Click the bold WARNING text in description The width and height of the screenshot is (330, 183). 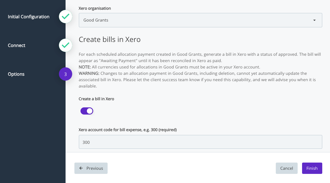click(89, 73)
